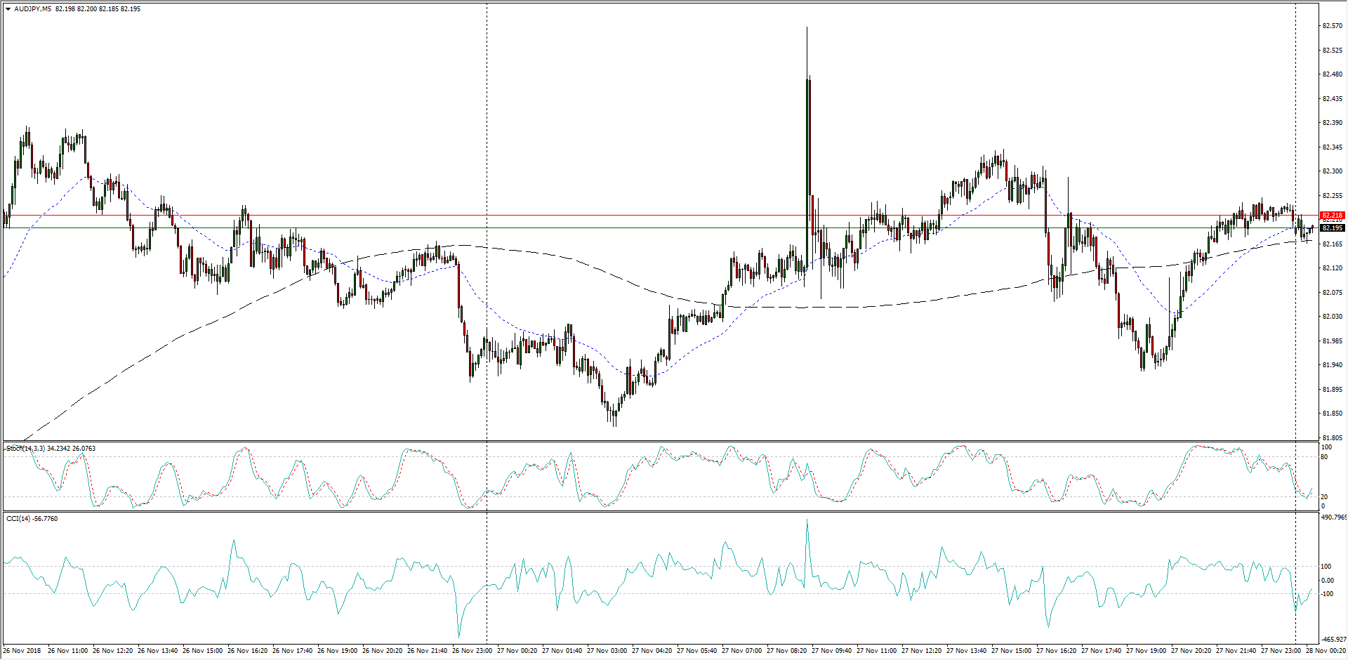Viewport: 1348px width, 660px height.
Task: Click the CCI 490.7969 scale maximum label
Action: [1333, 517]
